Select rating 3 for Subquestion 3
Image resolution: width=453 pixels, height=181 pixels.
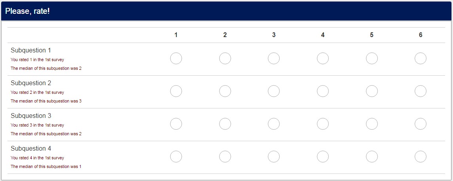tap(274, 124)
